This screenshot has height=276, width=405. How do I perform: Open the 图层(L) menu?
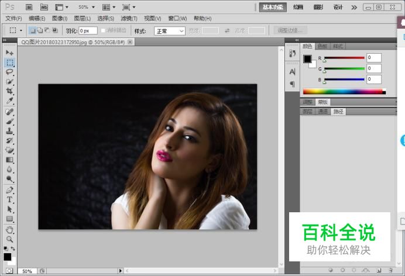pos(82,19)
